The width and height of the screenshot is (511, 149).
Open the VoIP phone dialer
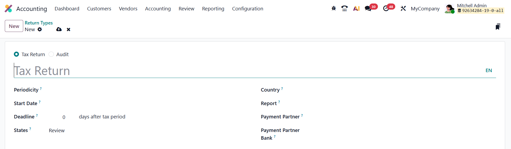[x=345, y=9]
